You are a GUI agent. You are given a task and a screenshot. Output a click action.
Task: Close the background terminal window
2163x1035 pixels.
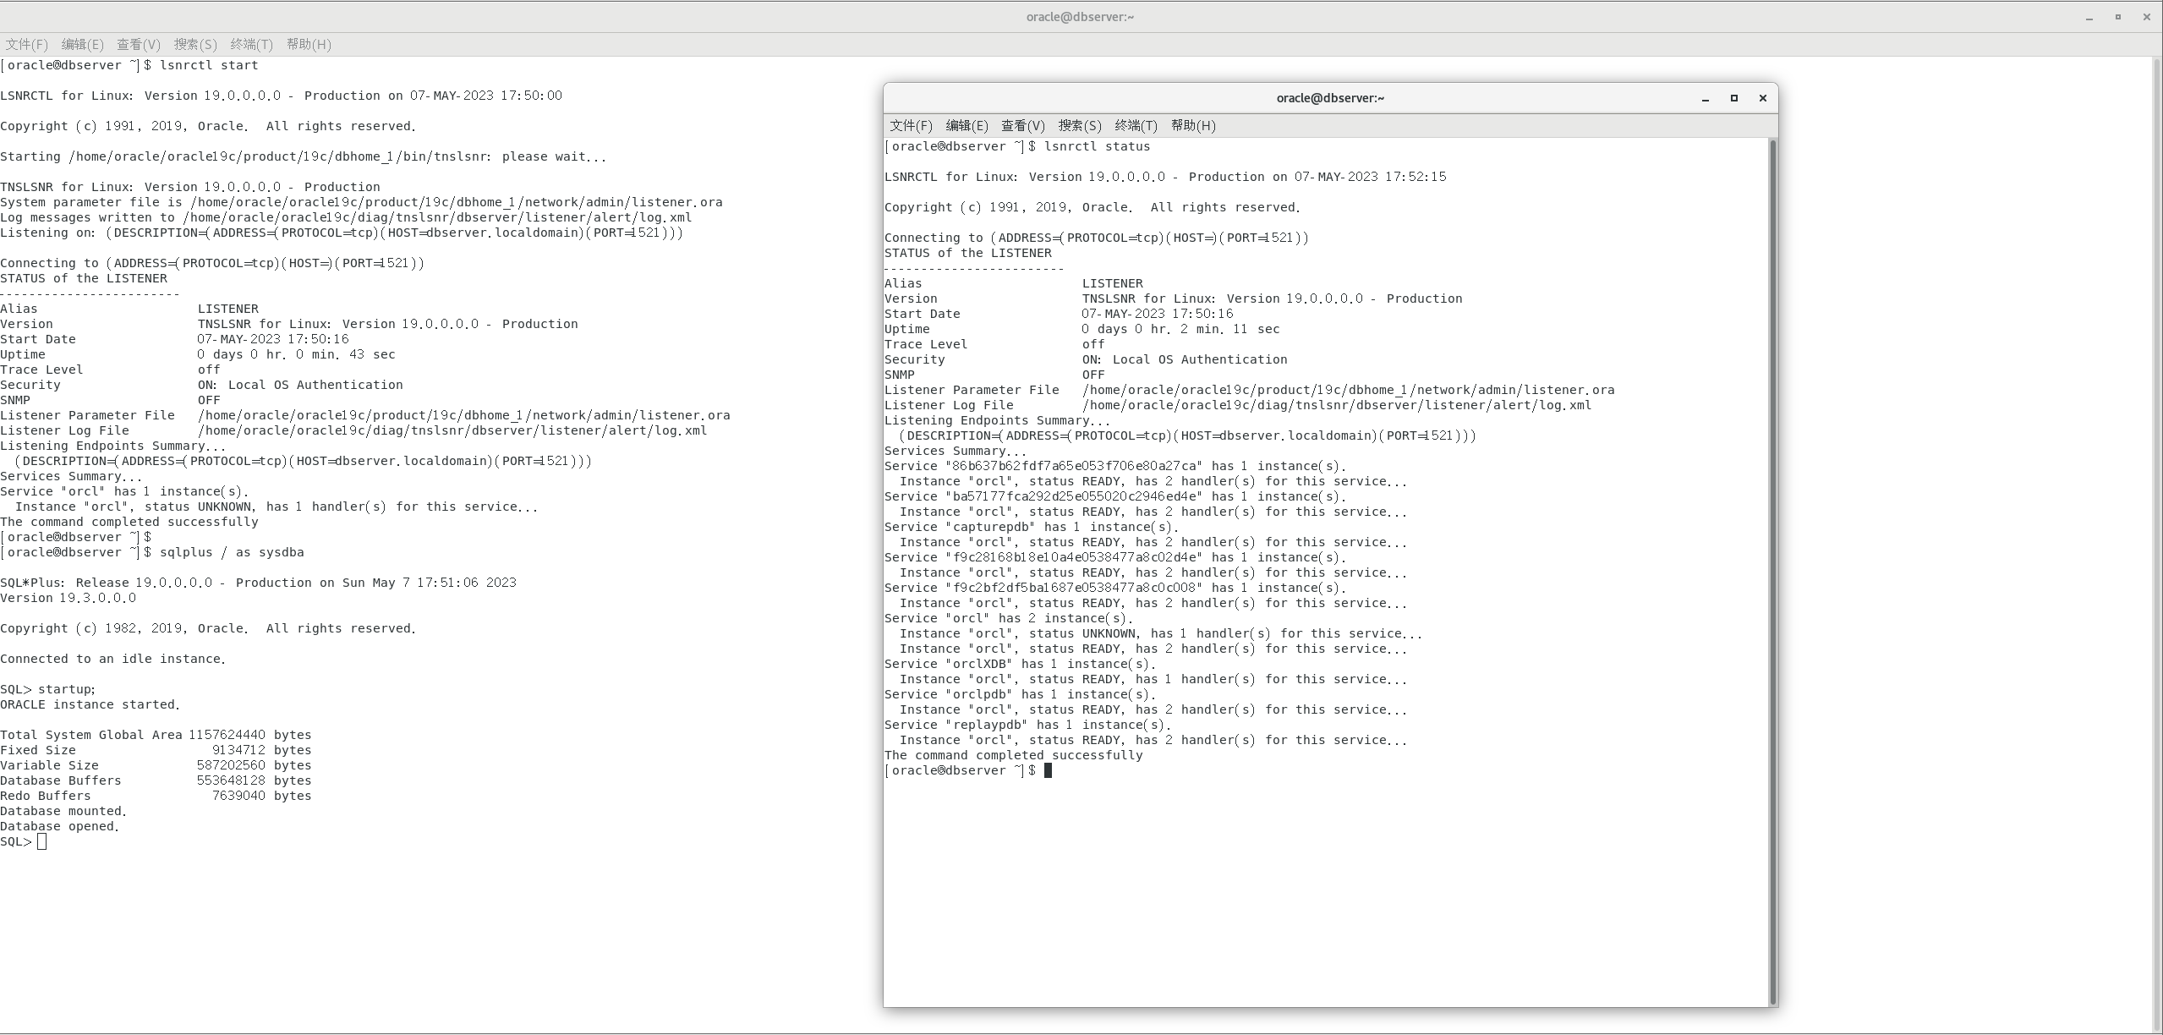click(x=2146, y=17)
